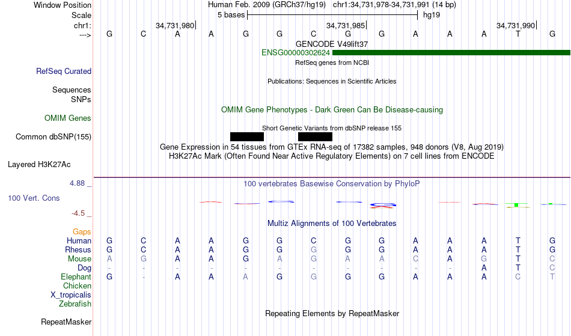The width and height of the screenshot is (571, 336).
Task: Select the green ENSG00000302624 gene bar
Action: click(x=451, y=53)
